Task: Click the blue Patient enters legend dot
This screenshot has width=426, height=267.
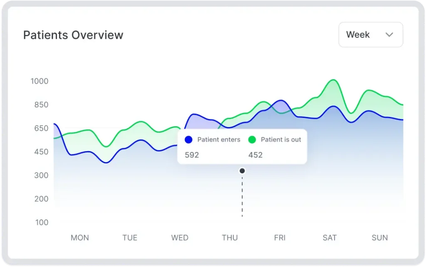Action: point(188,140)
